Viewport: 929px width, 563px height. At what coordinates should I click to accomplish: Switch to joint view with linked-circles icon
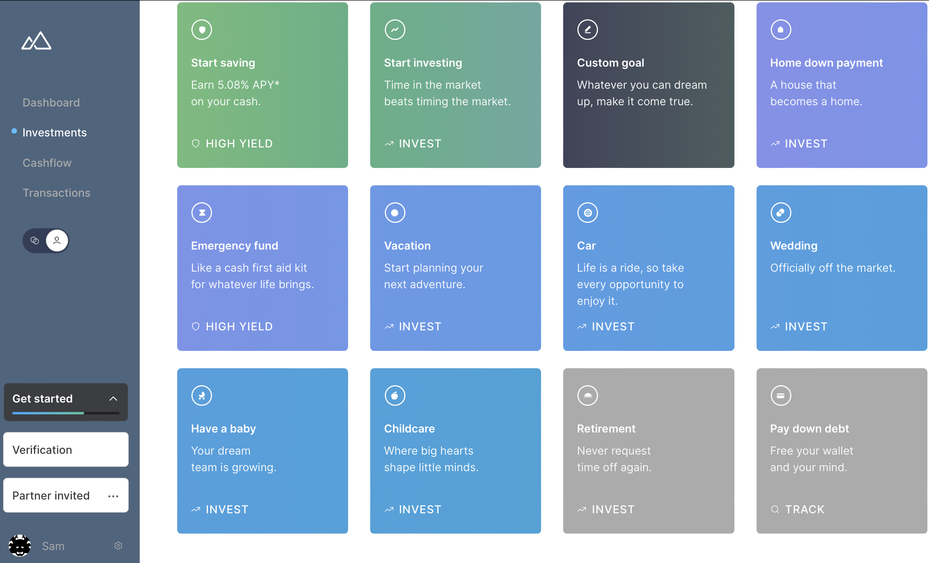pos(35,240)
